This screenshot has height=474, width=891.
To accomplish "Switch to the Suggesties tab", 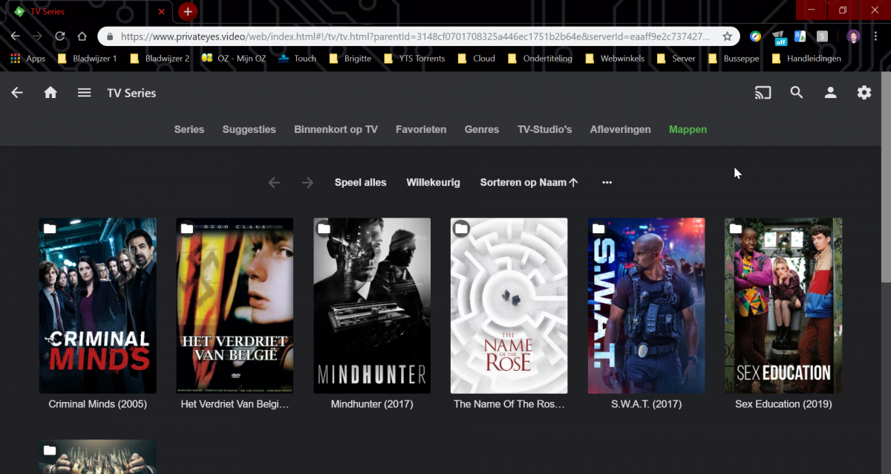I will point(249,129).
